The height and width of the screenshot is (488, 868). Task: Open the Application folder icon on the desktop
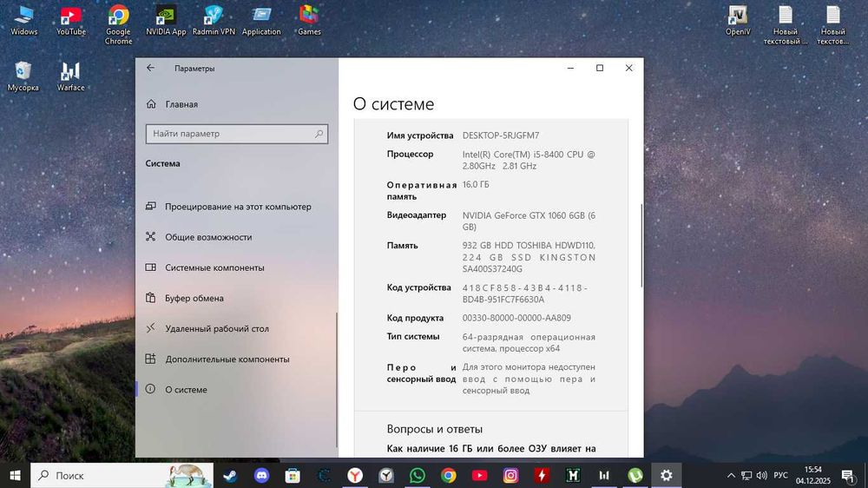261,21
